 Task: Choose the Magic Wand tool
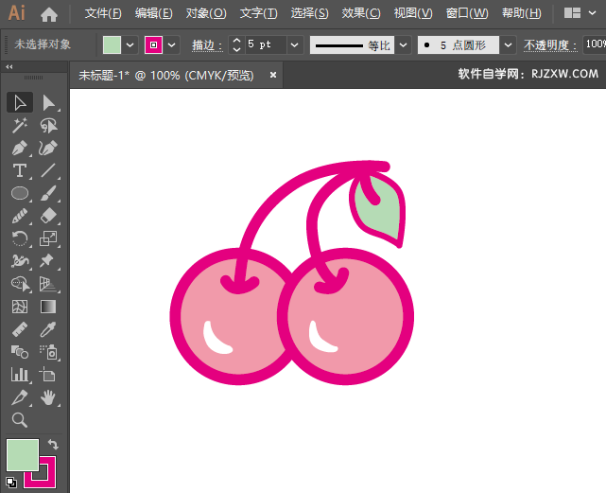20,125
